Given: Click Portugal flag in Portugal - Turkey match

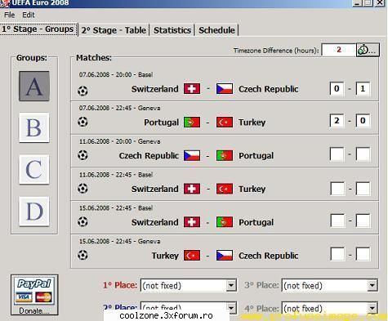Looking at the screenshot, I should tap(192, 123).
